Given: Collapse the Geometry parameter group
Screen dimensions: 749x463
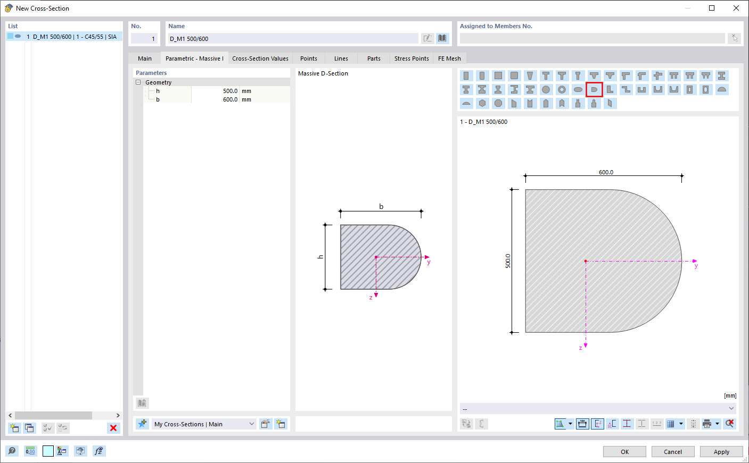Looking at the screenshot, I should pyautogui.click(x=138, y=82).
